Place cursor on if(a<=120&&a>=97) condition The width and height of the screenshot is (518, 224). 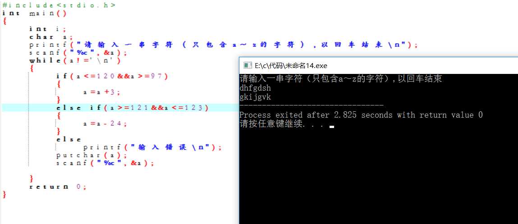pyautogui.click(x=112, y=76)
